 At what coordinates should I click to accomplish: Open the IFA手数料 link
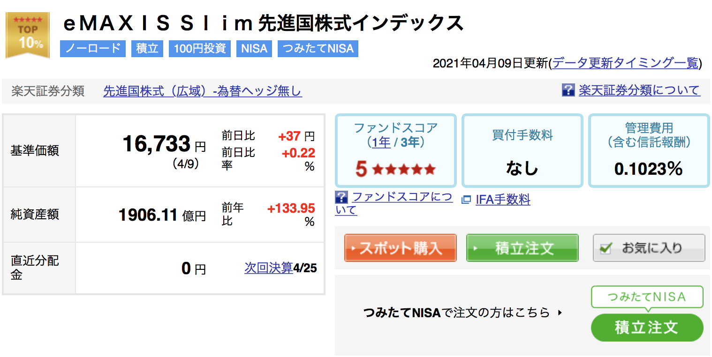(503, 200)
